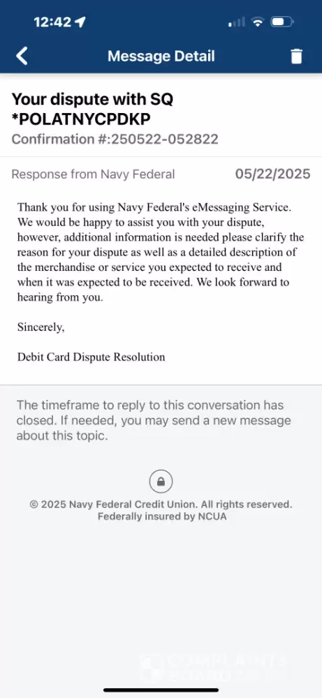This screenshot has height=698, width=322.
Task: Tap the 12:42 clock in status bar
Action: pyautogui.click(x=53, y=22)
